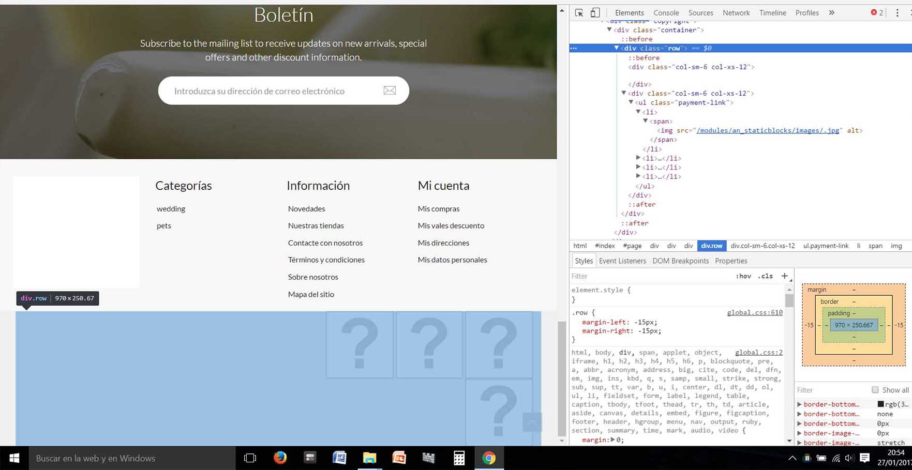Toggle the .cls class editor
912x470 pixels.
point(765,276)
